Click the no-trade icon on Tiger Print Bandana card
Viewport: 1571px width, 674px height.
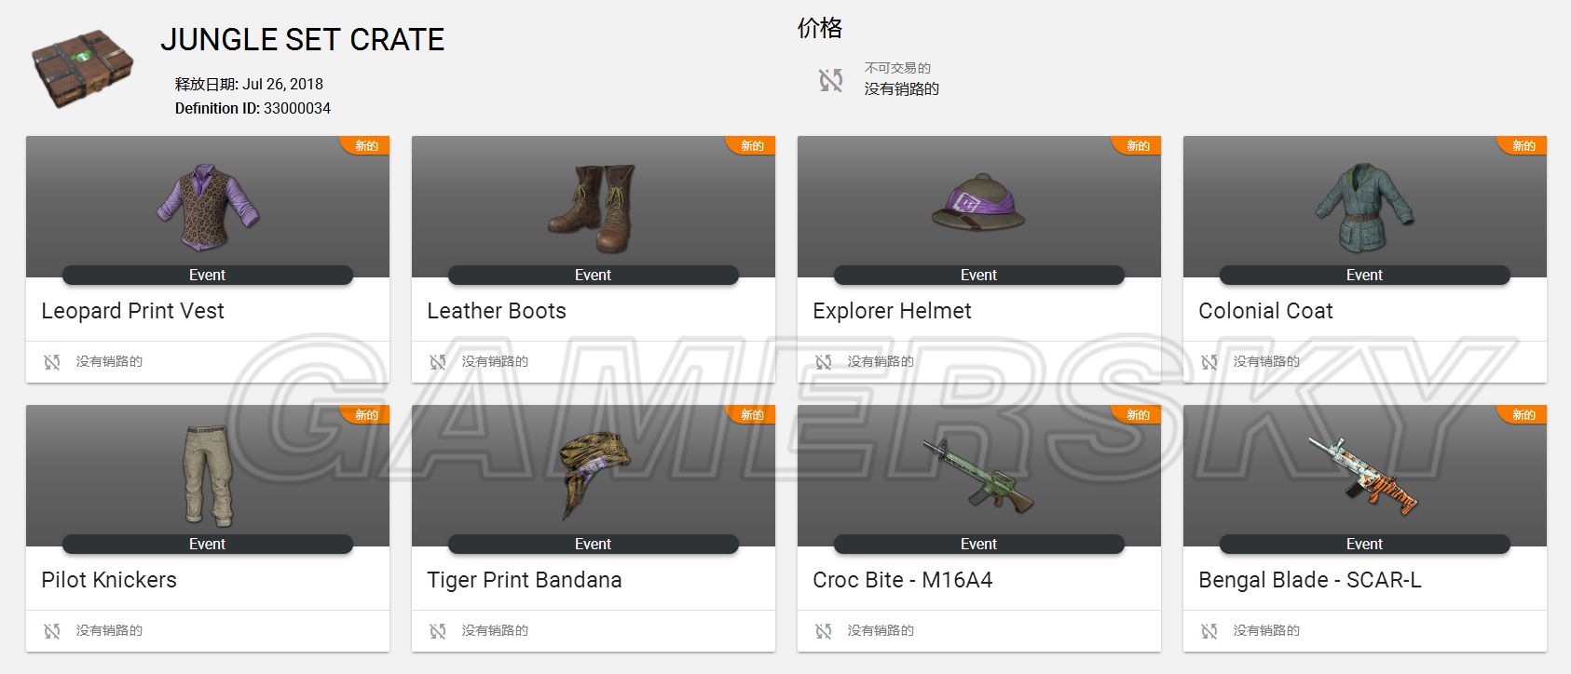(438, 630)
